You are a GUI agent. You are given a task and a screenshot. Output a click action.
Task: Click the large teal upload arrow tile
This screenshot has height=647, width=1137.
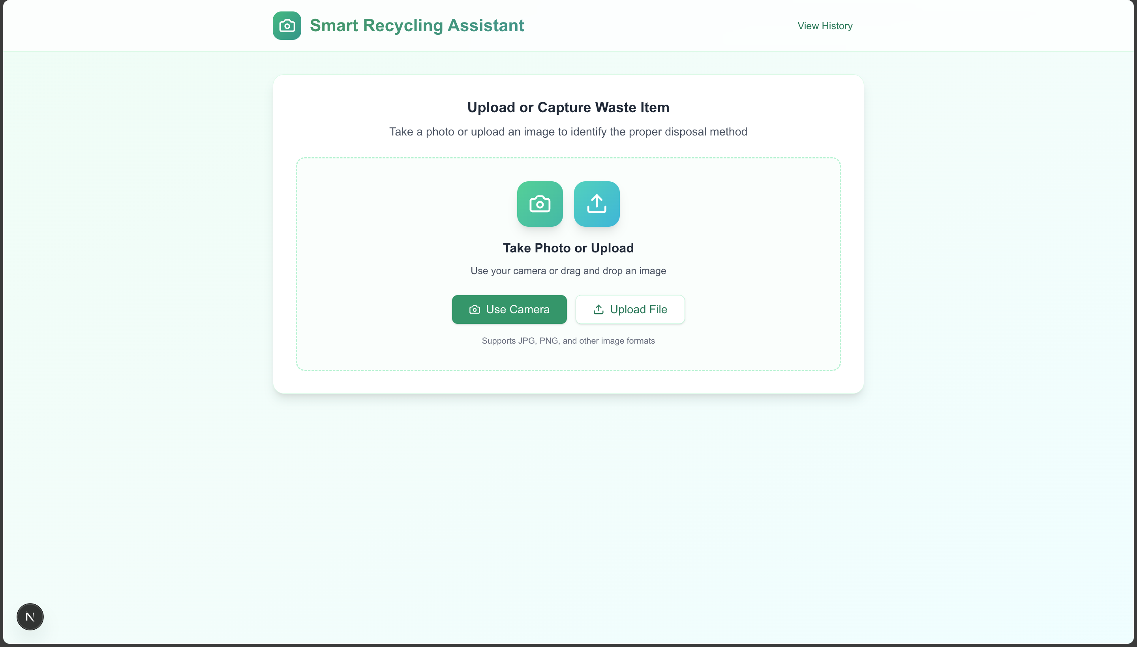point(597,204)
